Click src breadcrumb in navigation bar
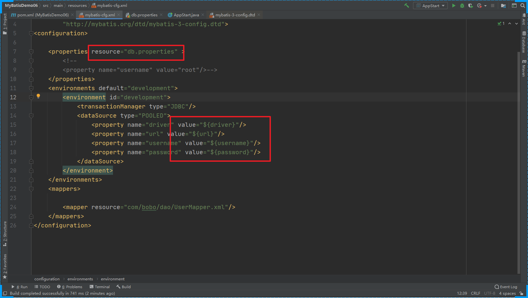 click(x=46, y=6)
